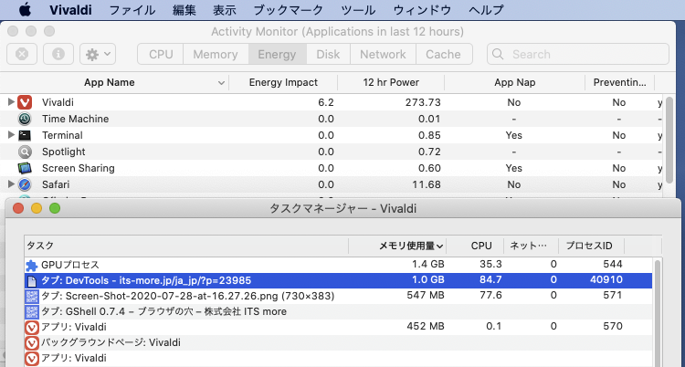Click the Safari compass icon
This screenshot has width=685, height=367.
coord(26,184)
